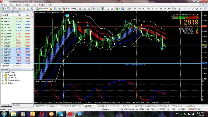Select the Equidistant Channel tool
Screen dimensions: 208x117
(x=197, y=9)
